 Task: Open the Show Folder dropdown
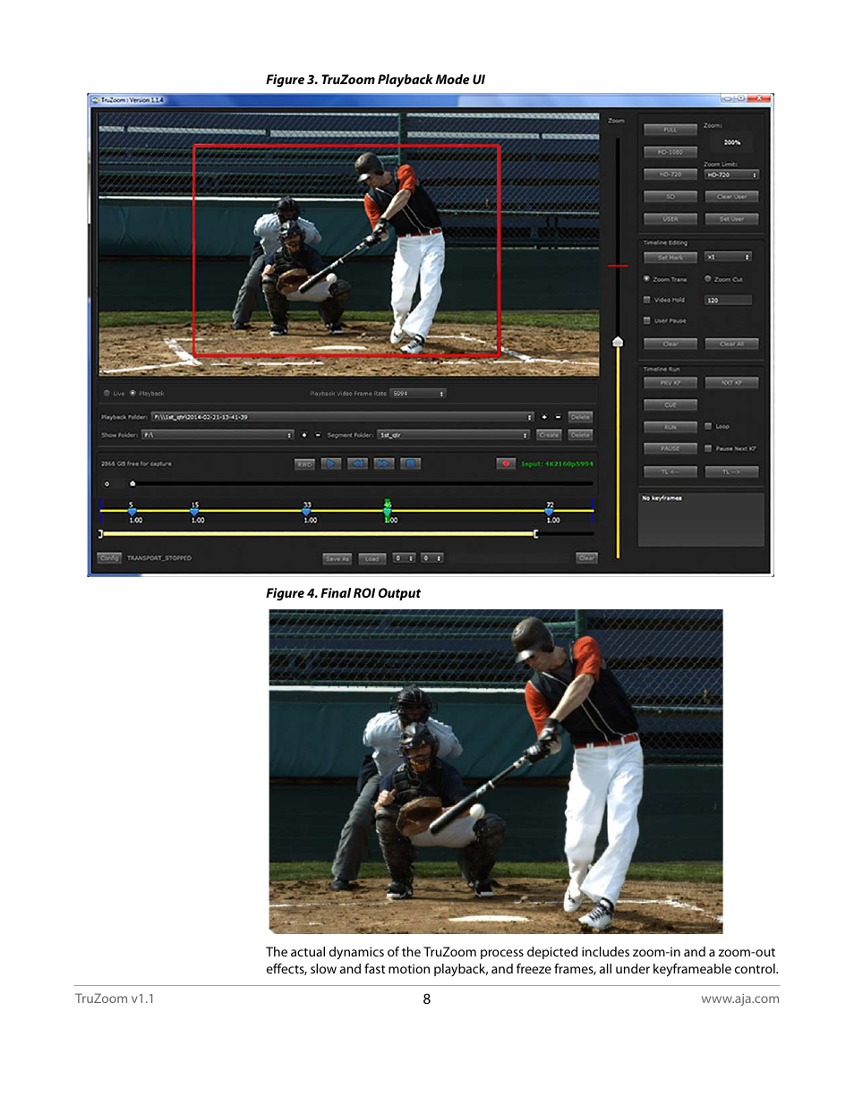click(218, 435)
